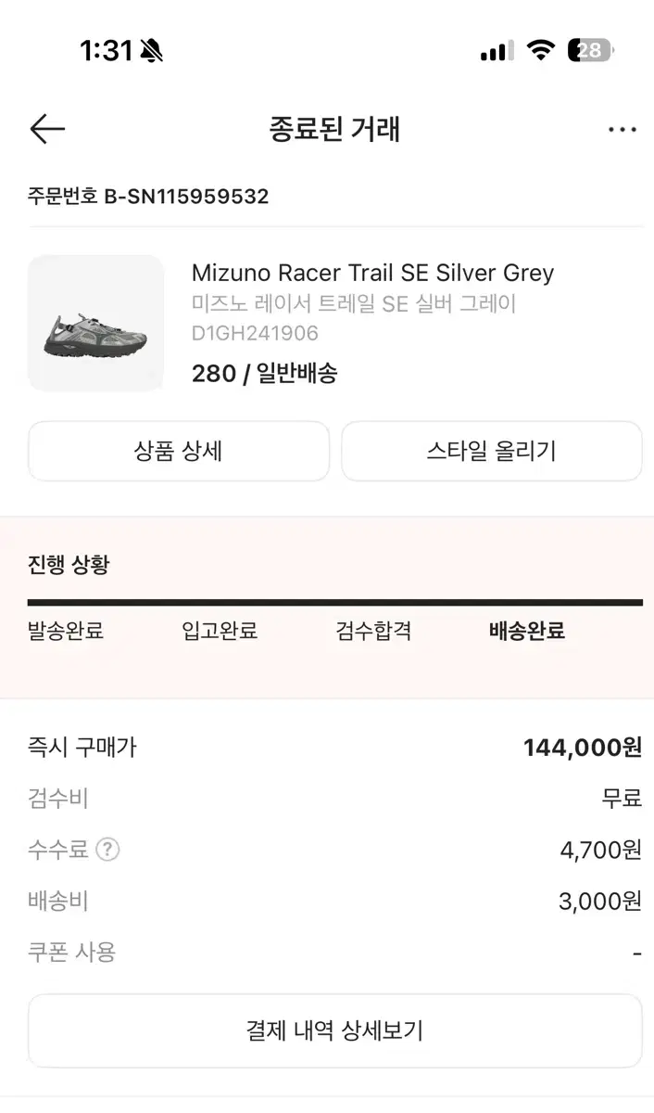Image resolution: width=654 pixels, height=1113 pixels.
Task: Click the 입고완료 status step
Action: click(x=219, y=631)
